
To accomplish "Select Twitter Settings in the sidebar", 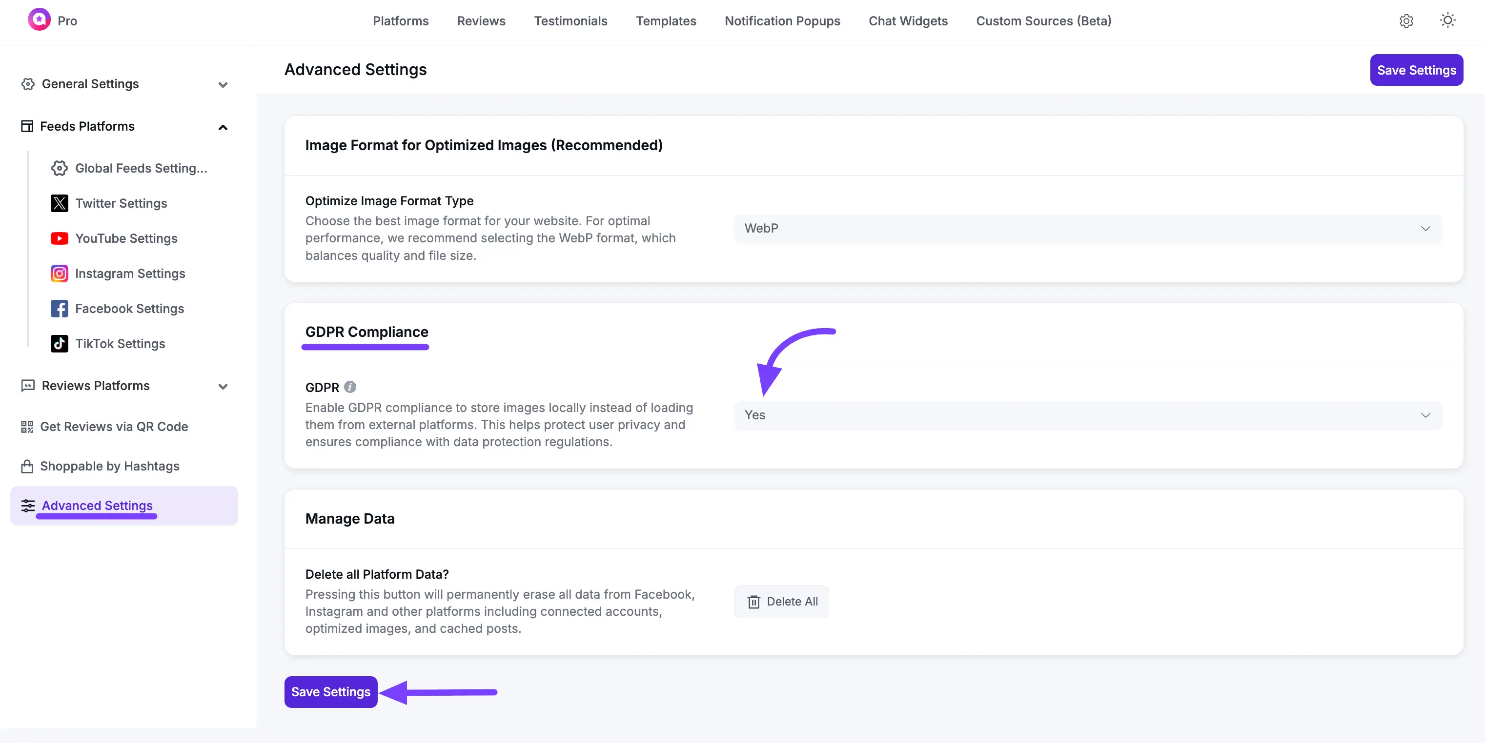I will click(x=121, y=203).
